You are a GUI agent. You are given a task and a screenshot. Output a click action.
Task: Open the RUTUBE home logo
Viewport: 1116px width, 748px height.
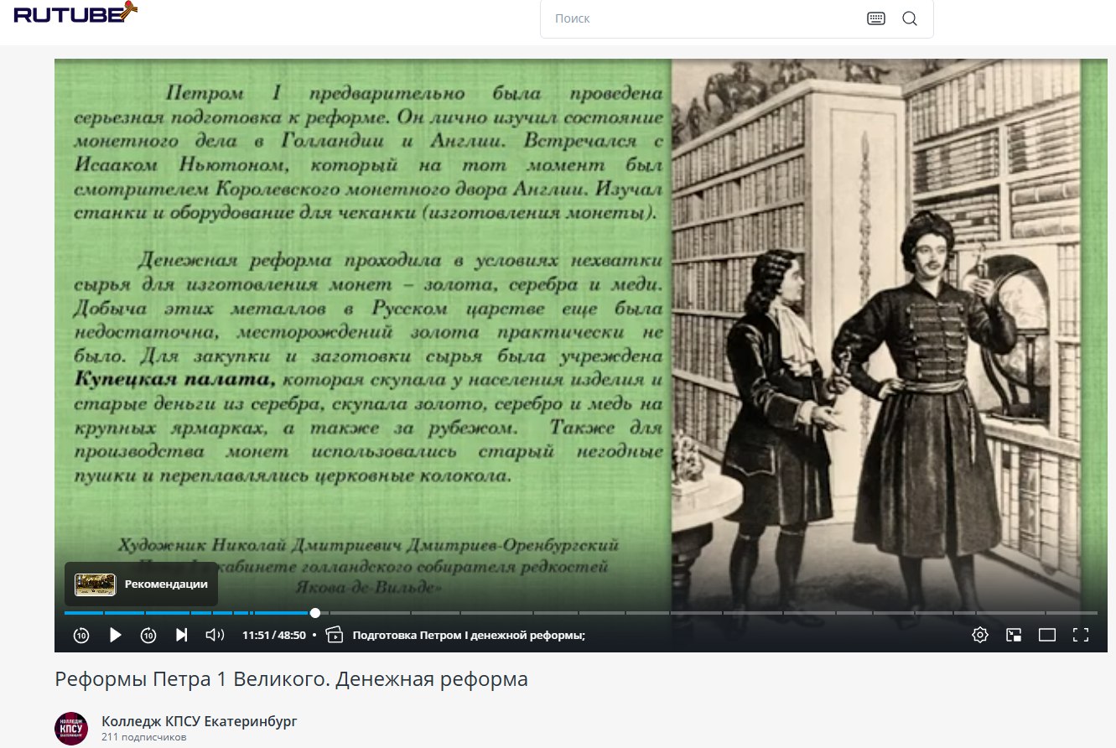75,13
